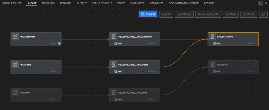Click the view badge on stg_jaffle_shop__raw_orders
Screen dimensions: 269x110
pyautogui.click(x=118, y=71)
